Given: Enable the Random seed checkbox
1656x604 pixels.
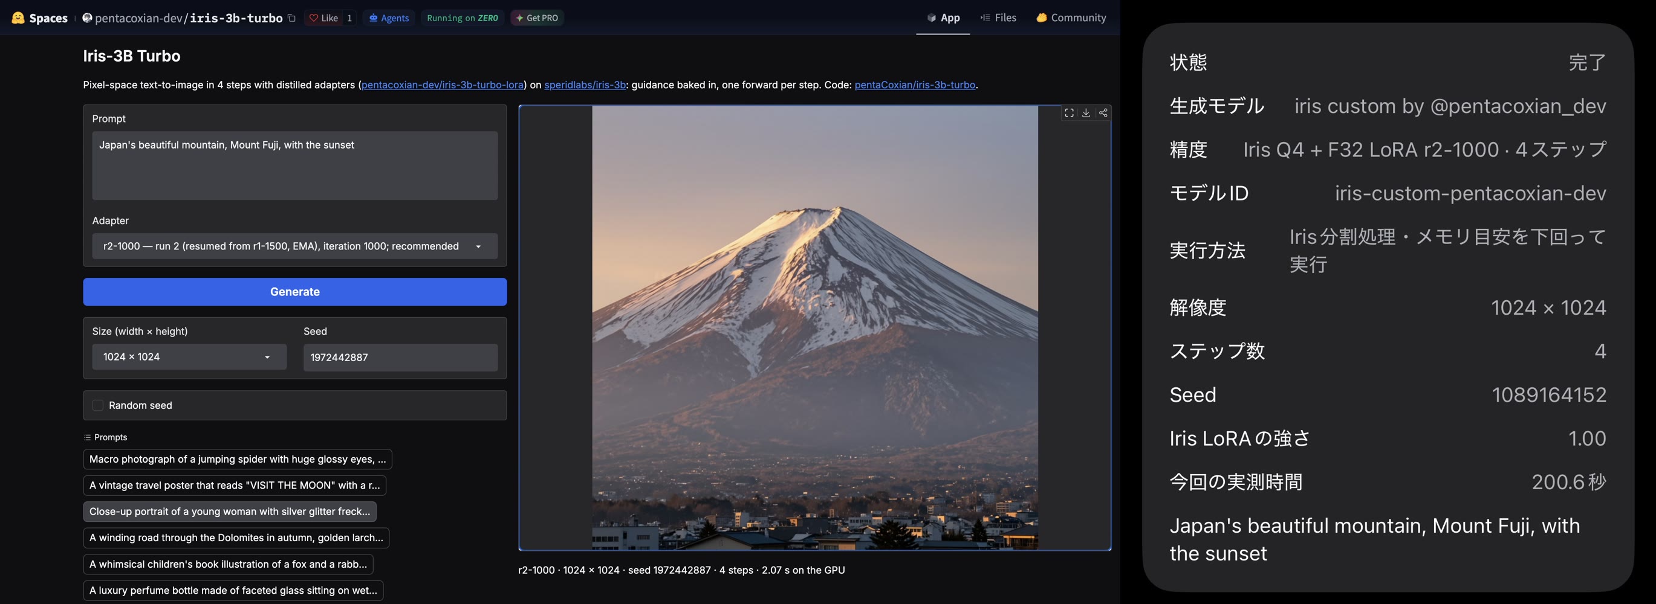Looking at the screenshot, I should click(x=98, y=405).
